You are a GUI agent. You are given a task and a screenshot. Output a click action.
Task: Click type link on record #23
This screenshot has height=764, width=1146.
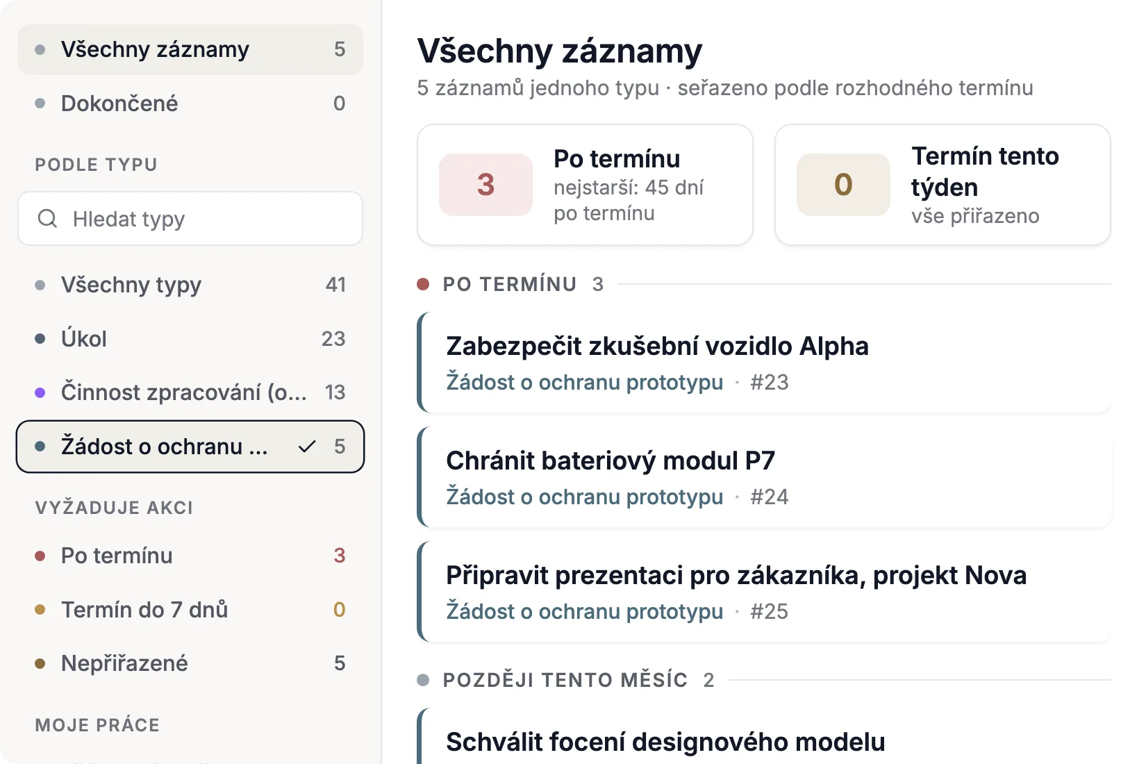pyautogui.click(x=584, y=382)
